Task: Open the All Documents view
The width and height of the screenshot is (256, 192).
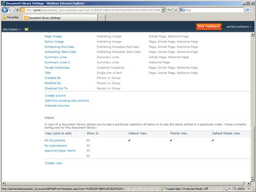Action: coord(55,140)
